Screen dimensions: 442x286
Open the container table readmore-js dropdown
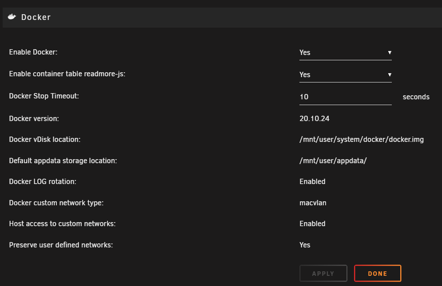coord(345,75)
